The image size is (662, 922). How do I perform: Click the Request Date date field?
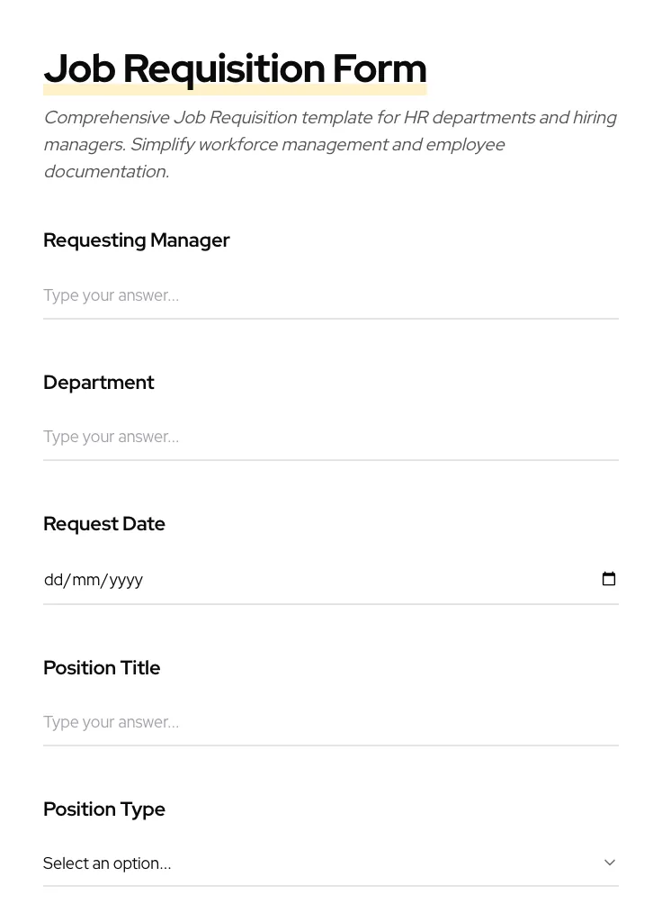coord(270,579)
